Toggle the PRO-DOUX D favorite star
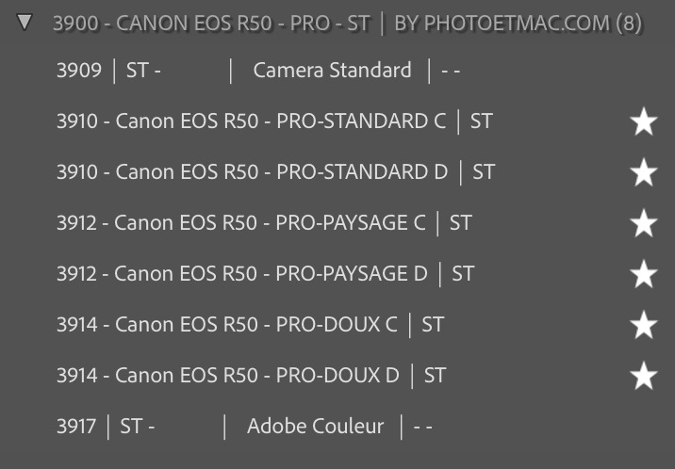Viewport: 675px width, 469px height. click(x=644, y=376)
